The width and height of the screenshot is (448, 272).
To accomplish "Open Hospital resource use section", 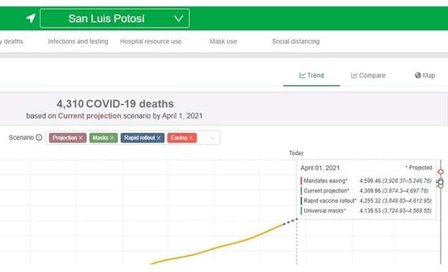I will [151, 41].
